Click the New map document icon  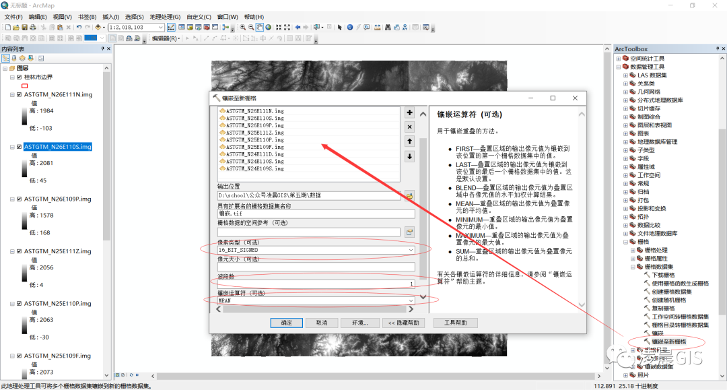pos(8,28)
